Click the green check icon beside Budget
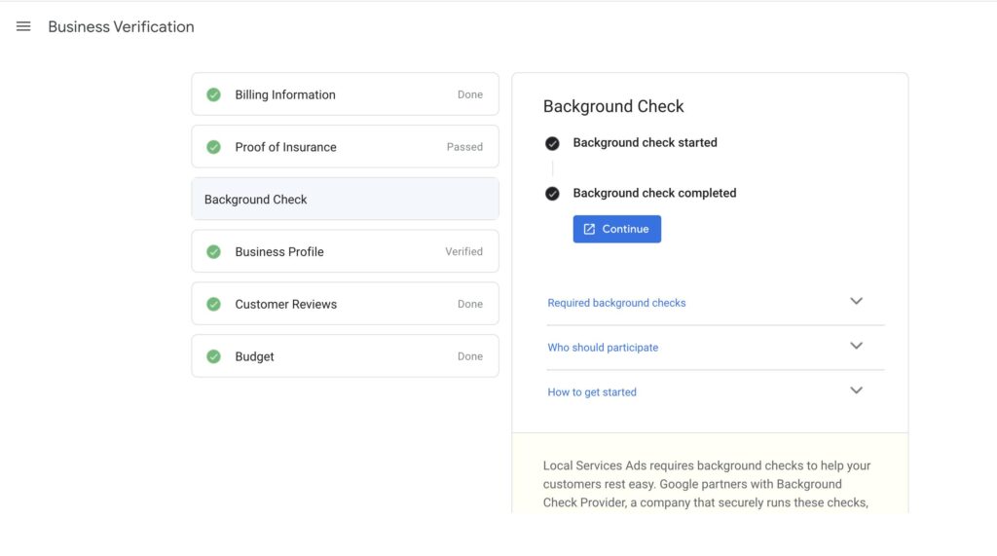Viewport: 997px width, 556px height. pyautogui.click(x=213, y=356)
